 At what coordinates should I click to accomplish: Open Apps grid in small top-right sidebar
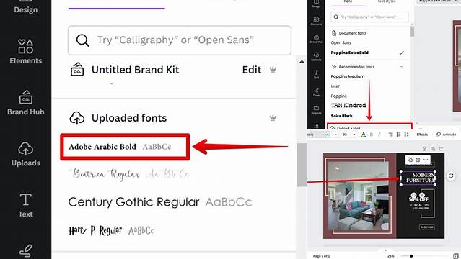point(316,126)
